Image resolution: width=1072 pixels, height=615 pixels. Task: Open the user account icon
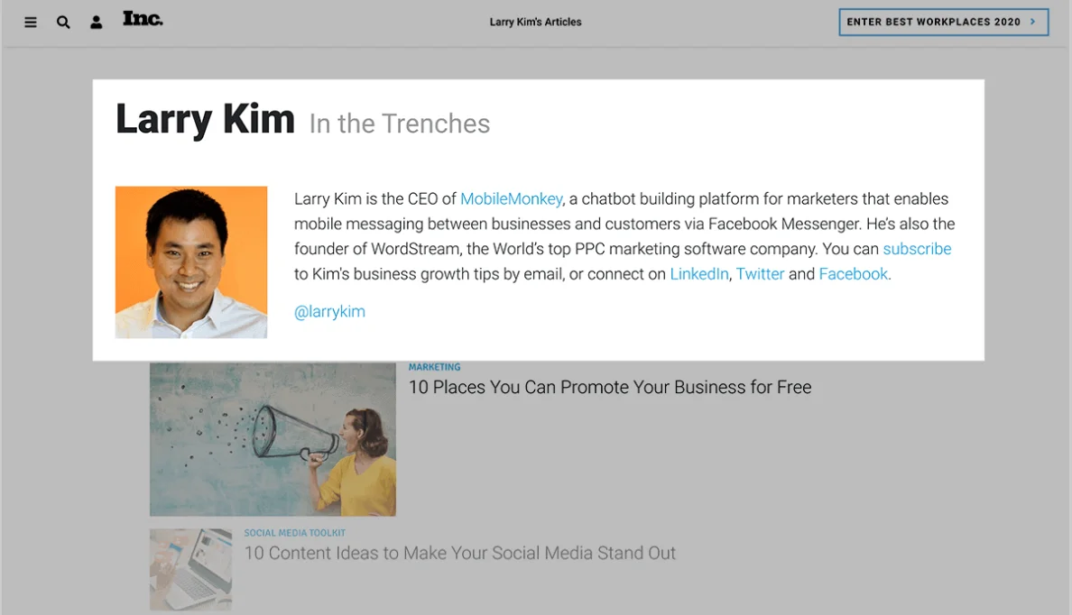coord(97,23)
